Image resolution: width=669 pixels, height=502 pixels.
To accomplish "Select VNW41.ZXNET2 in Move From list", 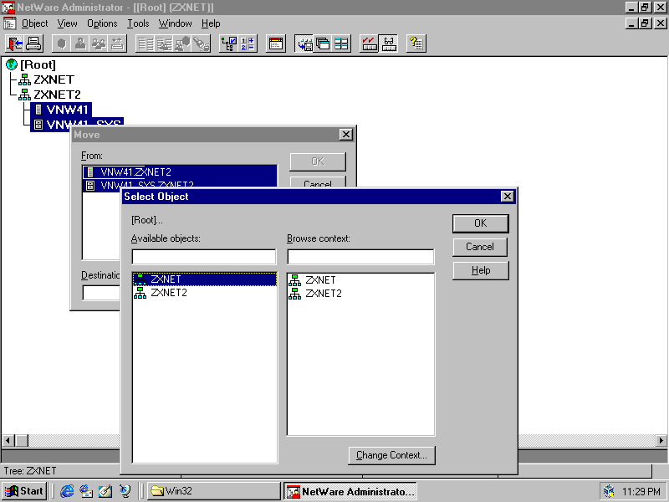I will tap(180, 172).
